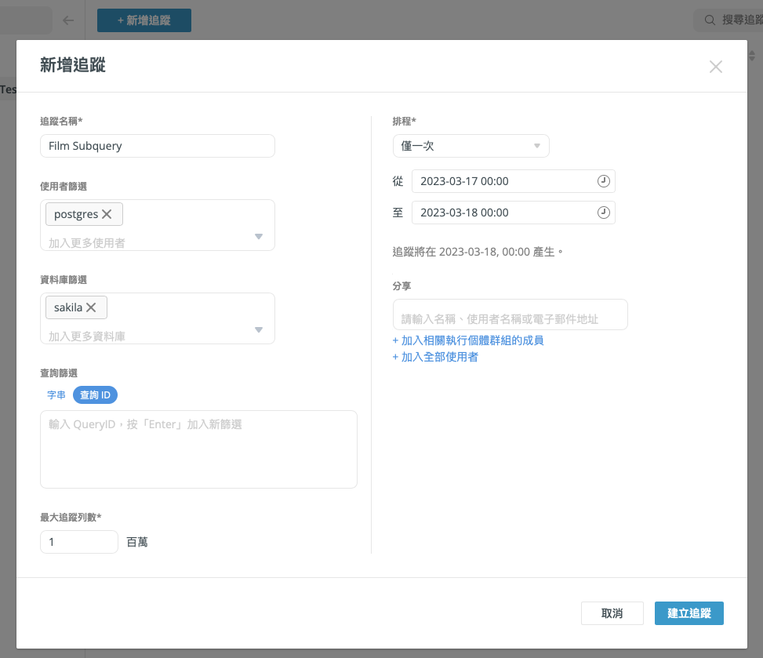Click the 加入全部使用者 link
The height and width of the screenshot is (658, 763).
coord(434,357)
